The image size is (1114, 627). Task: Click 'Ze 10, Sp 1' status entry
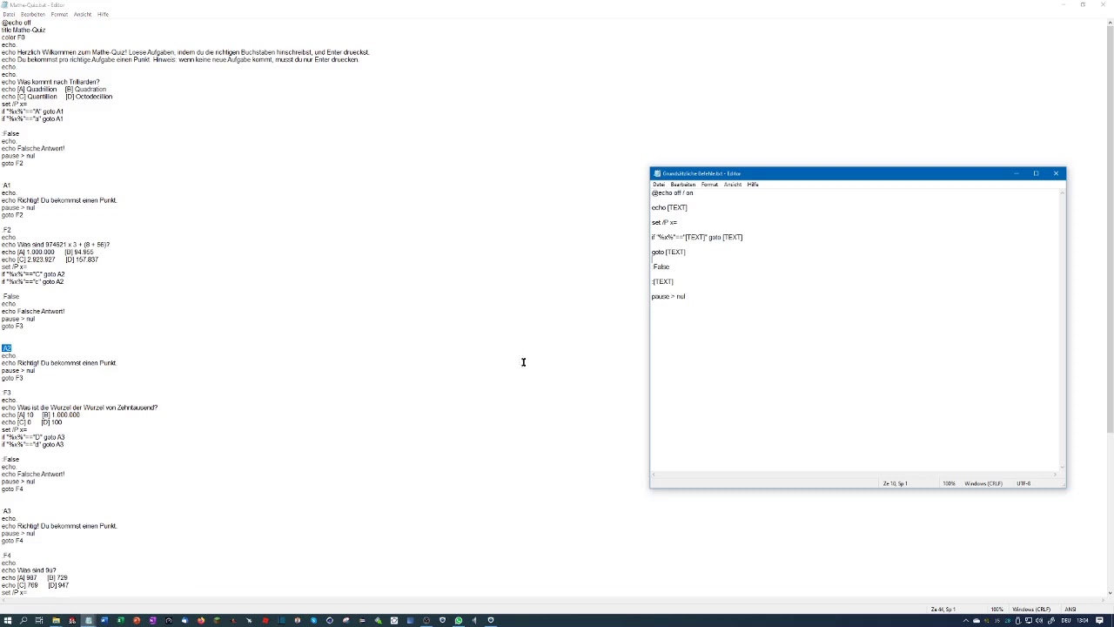point(896,483)
